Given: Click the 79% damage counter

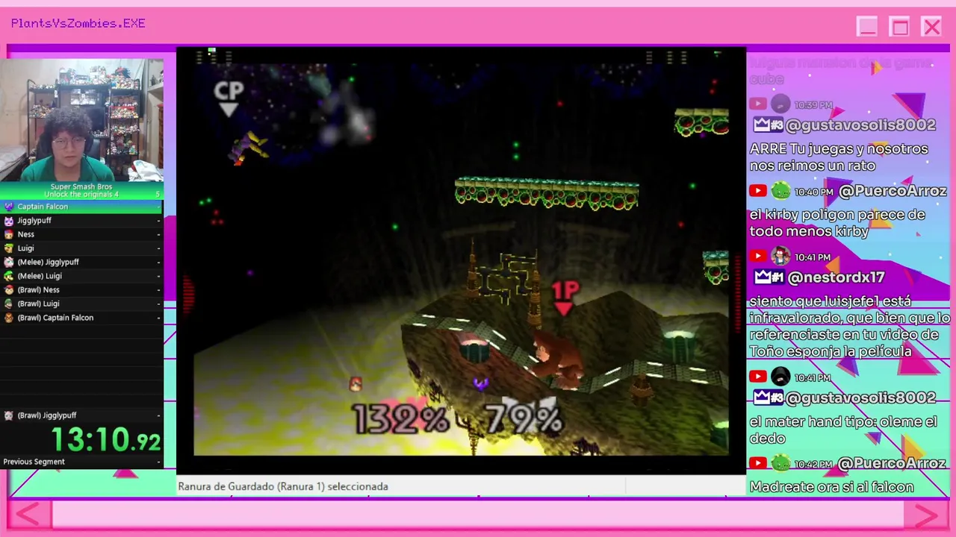Looking at the screenshot, I should [524, 419].
